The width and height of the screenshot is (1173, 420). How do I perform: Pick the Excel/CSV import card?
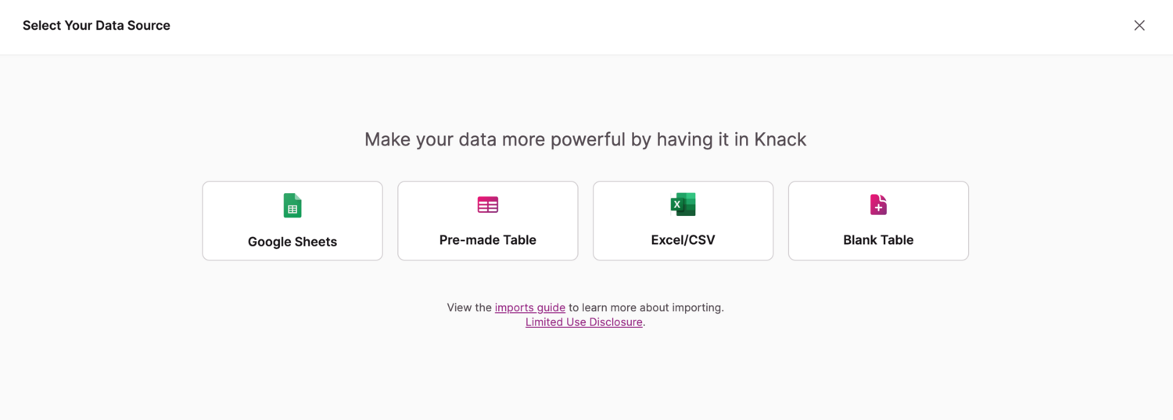683,221
